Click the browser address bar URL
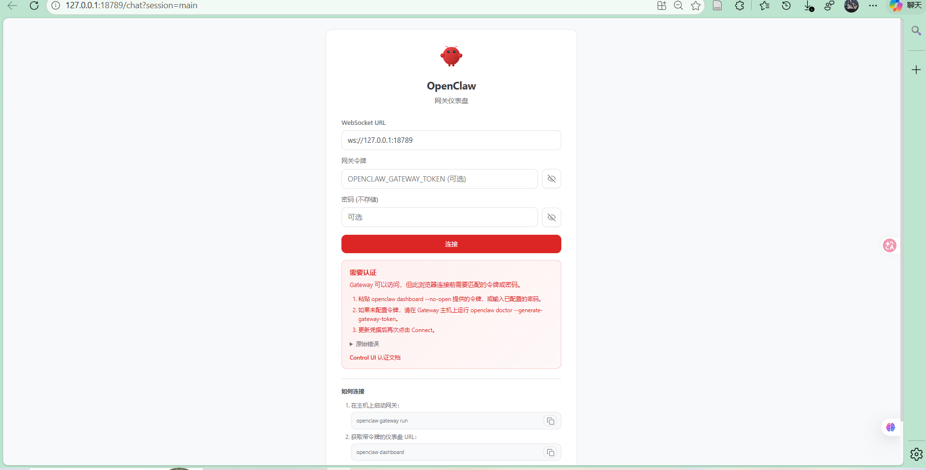The image size is (926, 470). click(x=132, y=5)
